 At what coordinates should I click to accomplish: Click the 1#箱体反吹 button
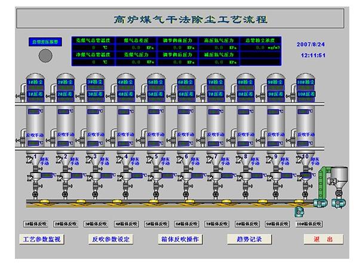pyautogui.click(x=36, y=224)
